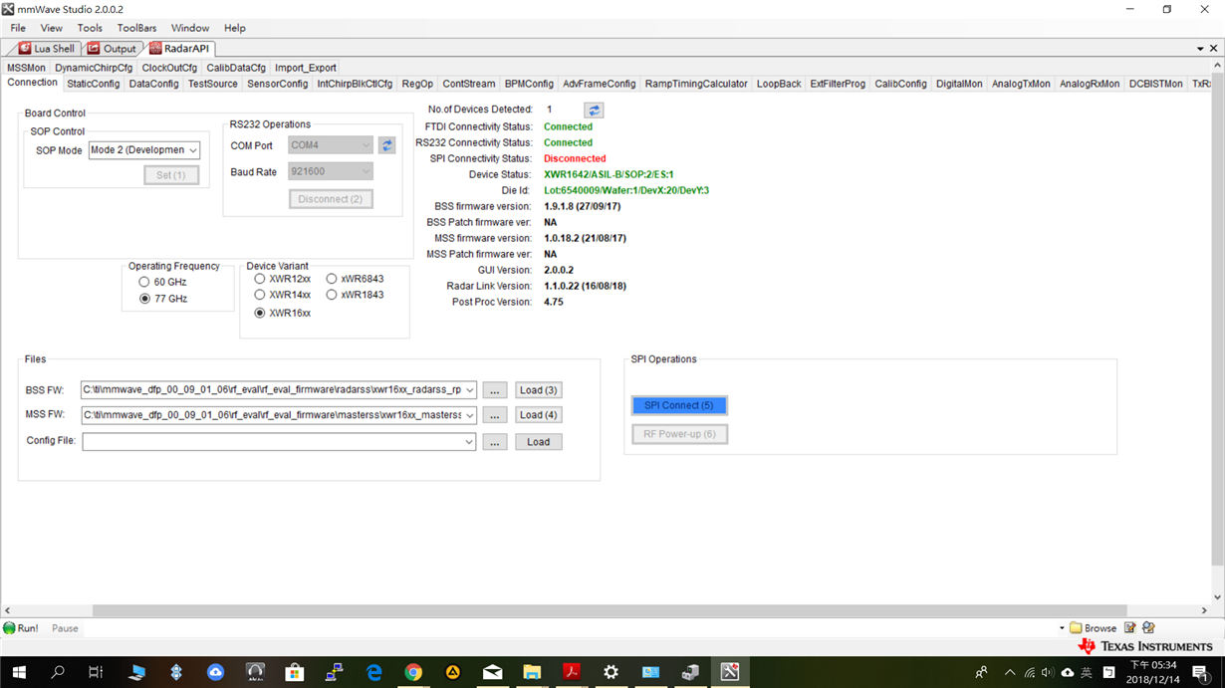1225x688 pixels.
Task: Click the script edit icon beside Browse
Action: pyautogui.click(x=1130, y=628)
